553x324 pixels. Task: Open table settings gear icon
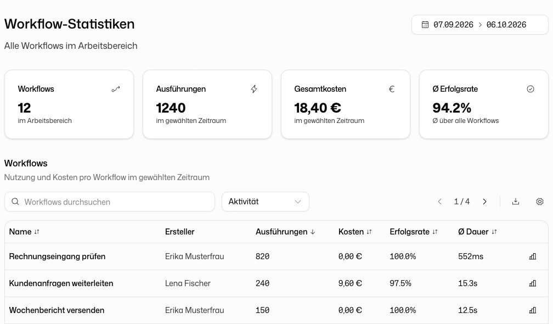(540, 202)
